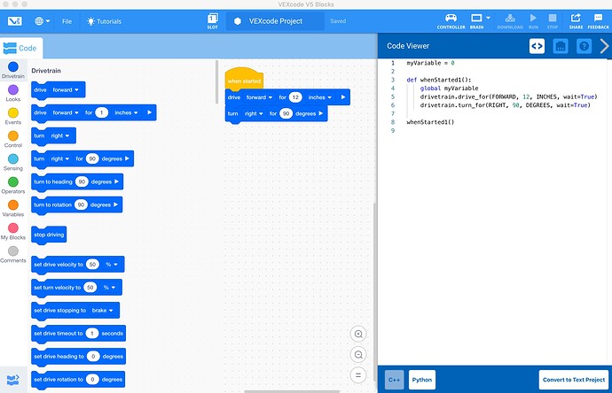This screenshot has height=393, width=612.
Task: Expand Brain device dropdown
Action: pos(480,19)
